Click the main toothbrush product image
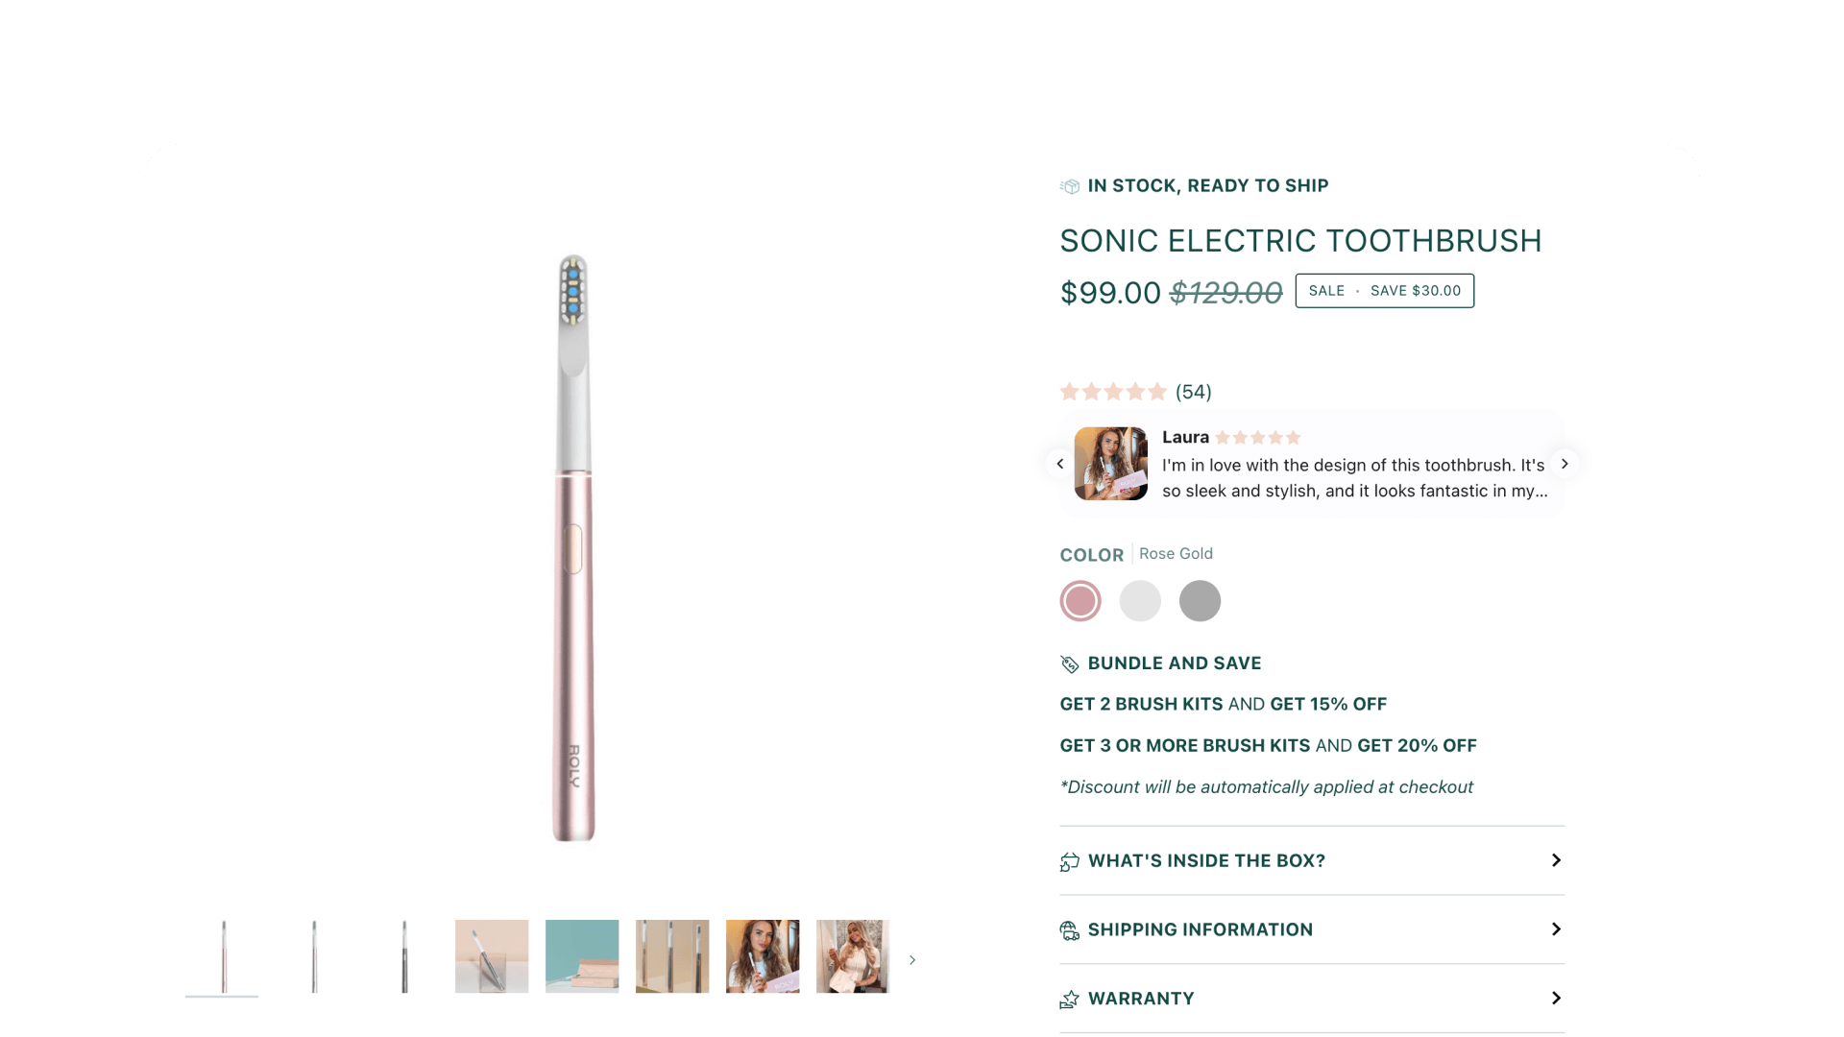Screen dimensions: 1844x1037 573,547
